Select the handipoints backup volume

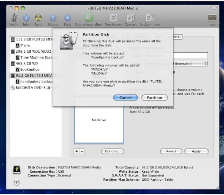point(34,82)
